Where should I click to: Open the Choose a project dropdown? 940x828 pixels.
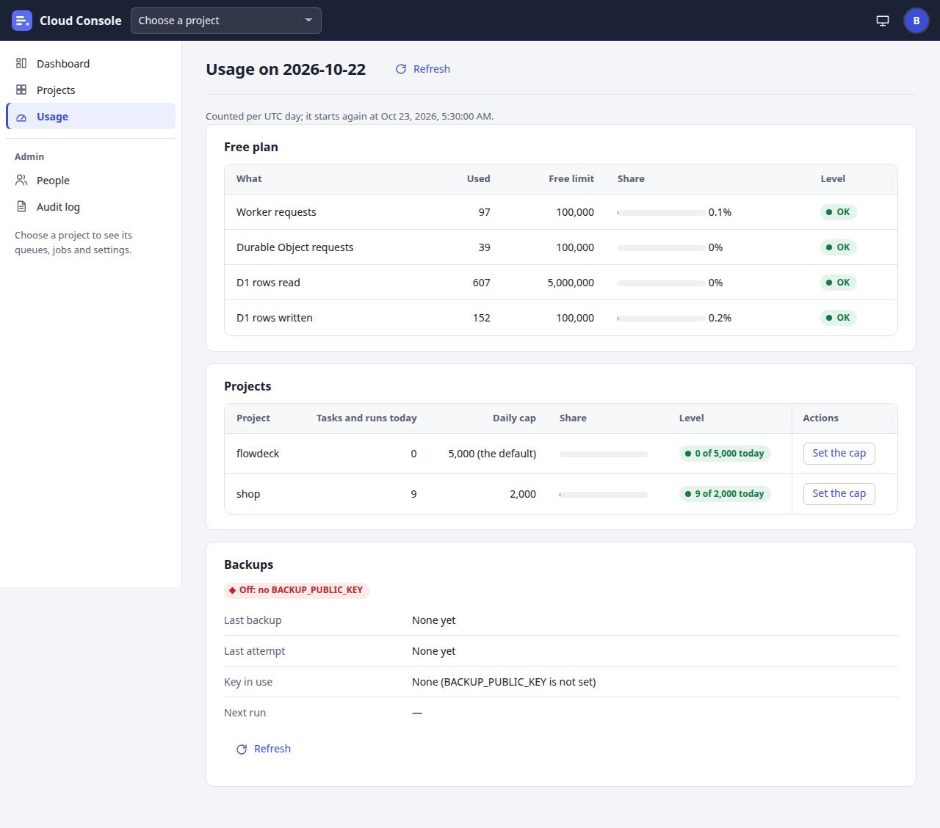coord(226,21)
